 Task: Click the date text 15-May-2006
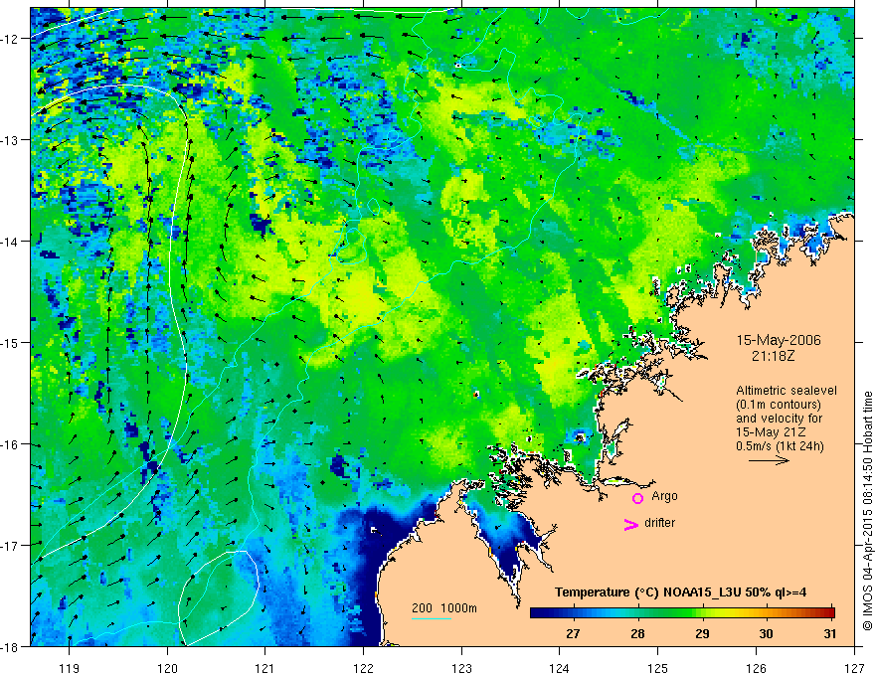point(779,340)
